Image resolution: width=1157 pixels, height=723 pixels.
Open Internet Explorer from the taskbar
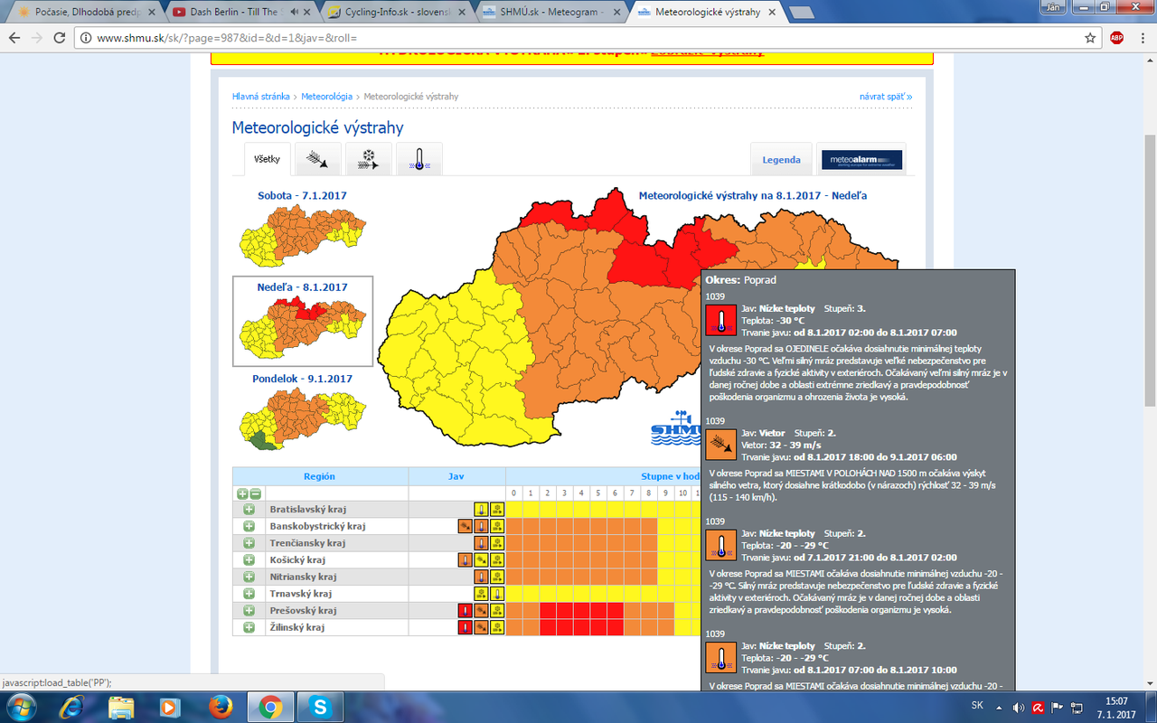73,706
